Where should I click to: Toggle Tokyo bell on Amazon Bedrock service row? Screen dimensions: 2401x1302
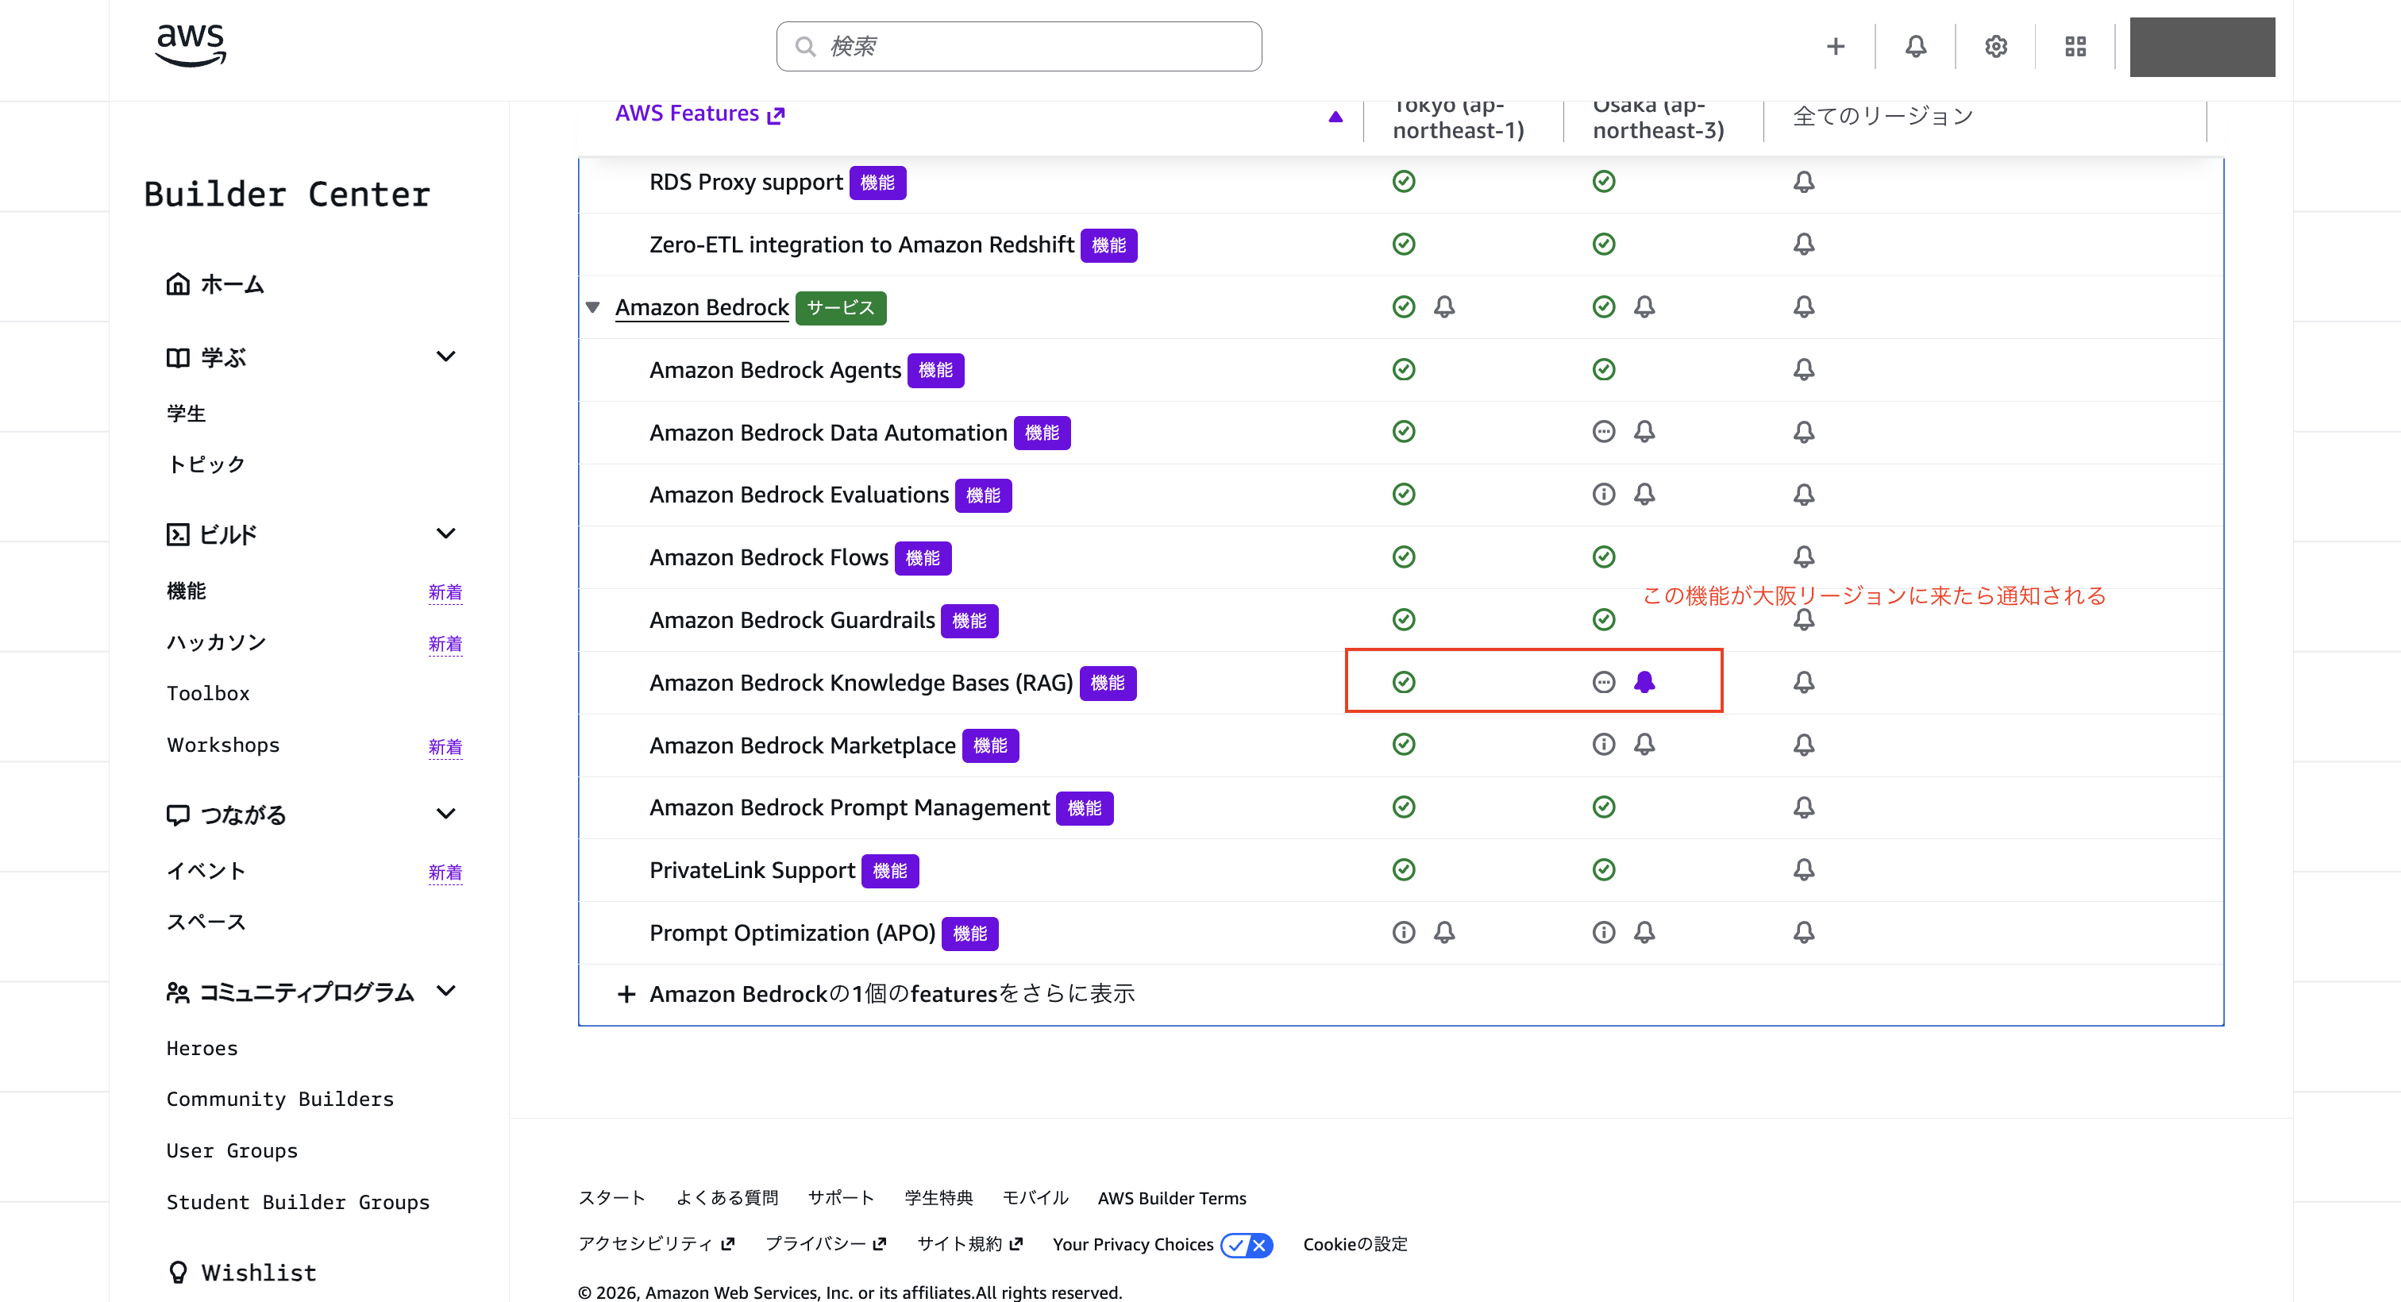tap(1443, 306)
